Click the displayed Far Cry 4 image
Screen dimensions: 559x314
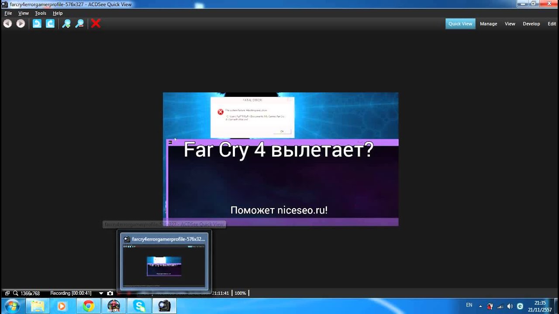click(x=280, y=159)
